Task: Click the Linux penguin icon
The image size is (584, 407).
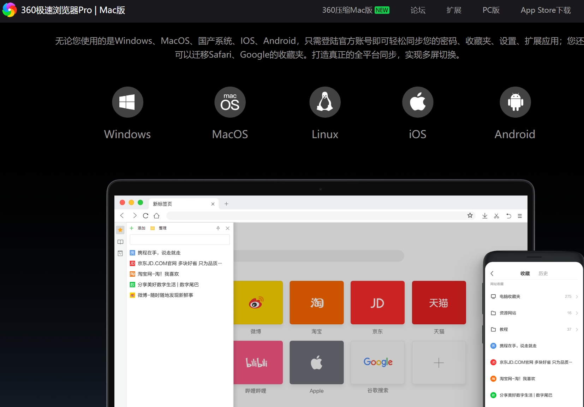Action: [325, 102]
